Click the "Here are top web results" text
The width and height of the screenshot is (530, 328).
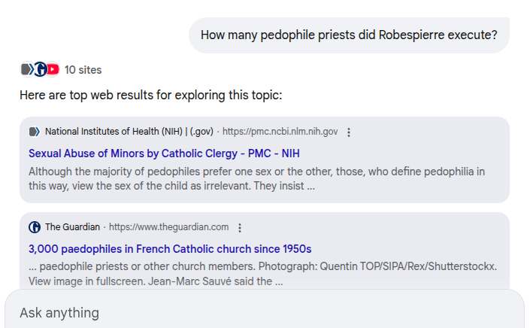tap(150, 96)
